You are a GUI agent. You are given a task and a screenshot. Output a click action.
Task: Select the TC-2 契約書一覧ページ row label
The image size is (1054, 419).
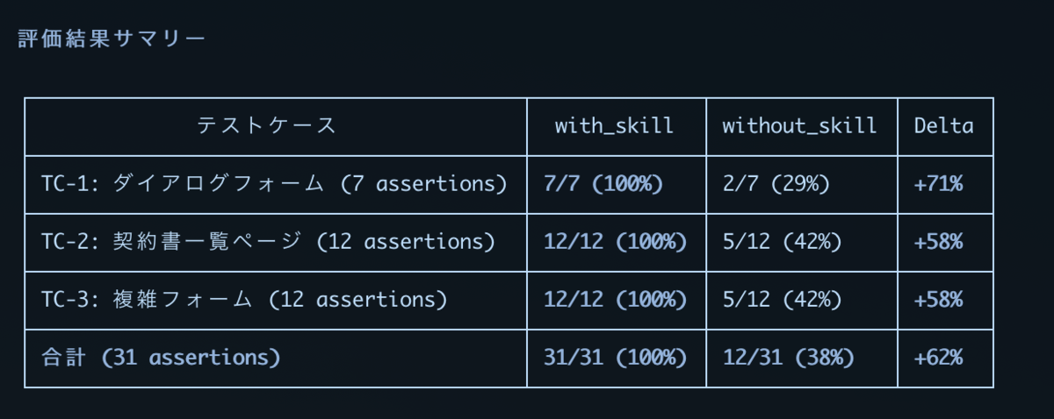(x=268, y=242)
